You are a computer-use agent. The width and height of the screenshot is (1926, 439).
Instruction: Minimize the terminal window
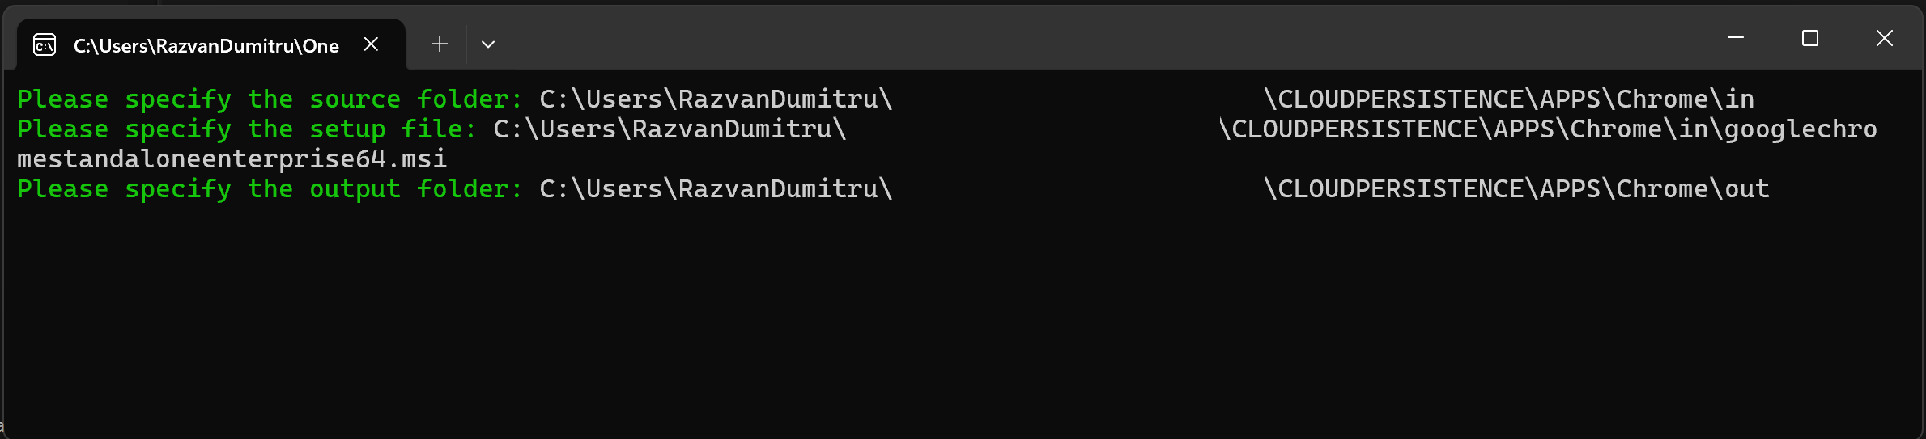click(x=1736, y=38)
